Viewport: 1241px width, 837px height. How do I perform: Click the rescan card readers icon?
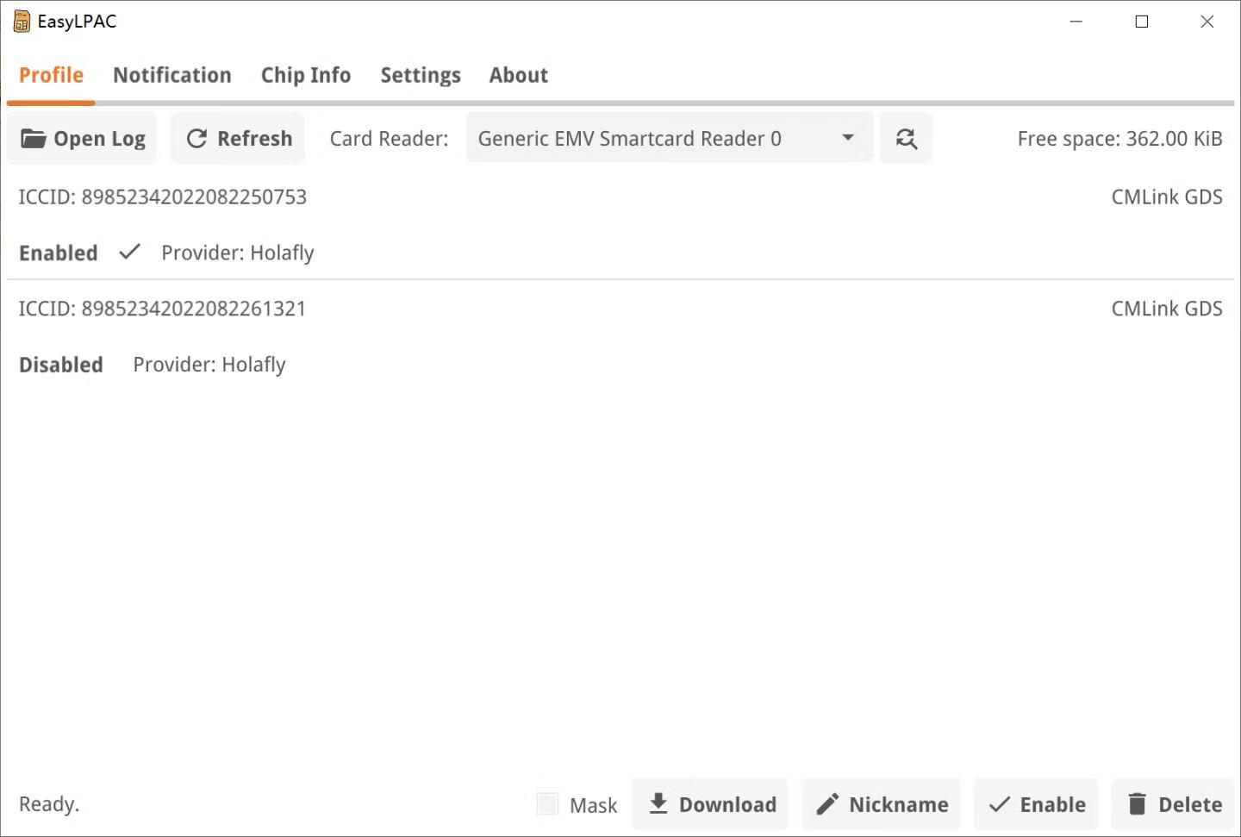pyautogui.click(x=906, y=139)
